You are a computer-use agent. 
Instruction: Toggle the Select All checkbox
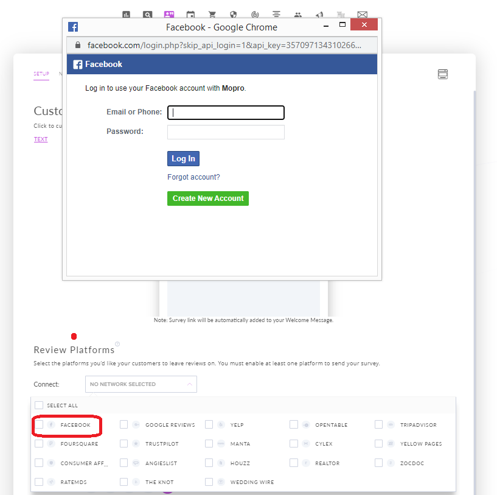coord(39,405)
